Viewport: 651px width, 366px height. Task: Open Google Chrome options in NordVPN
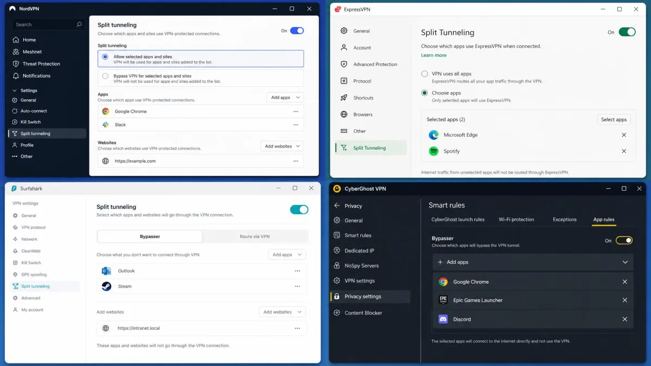click(296, 111)
